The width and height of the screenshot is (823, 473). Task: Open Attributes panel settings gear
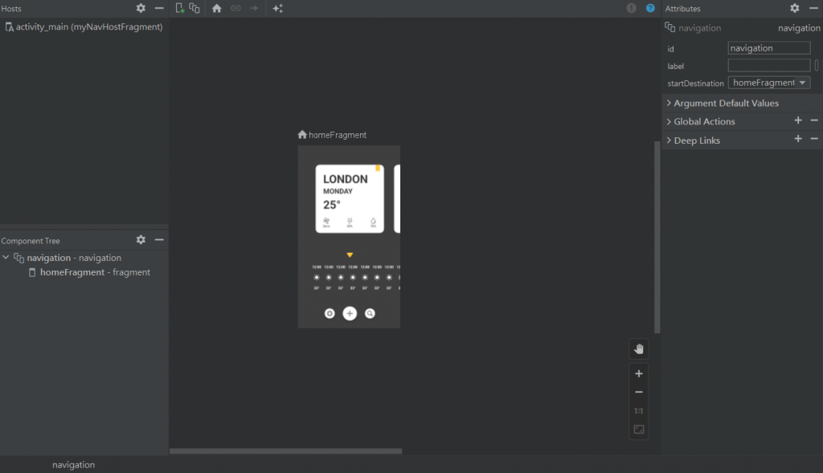point(795,8)
